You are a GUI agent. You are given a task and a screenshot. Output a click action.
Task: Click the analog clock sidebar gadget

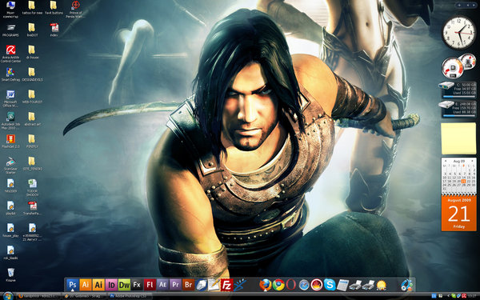[458, 33]
